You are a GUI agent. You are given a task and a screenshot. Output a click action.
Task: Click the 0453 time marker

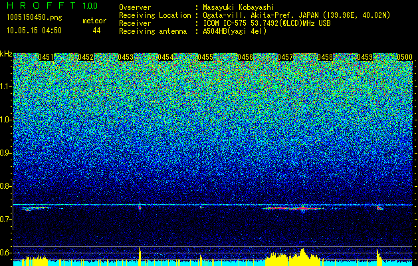(x=126, y=57)
